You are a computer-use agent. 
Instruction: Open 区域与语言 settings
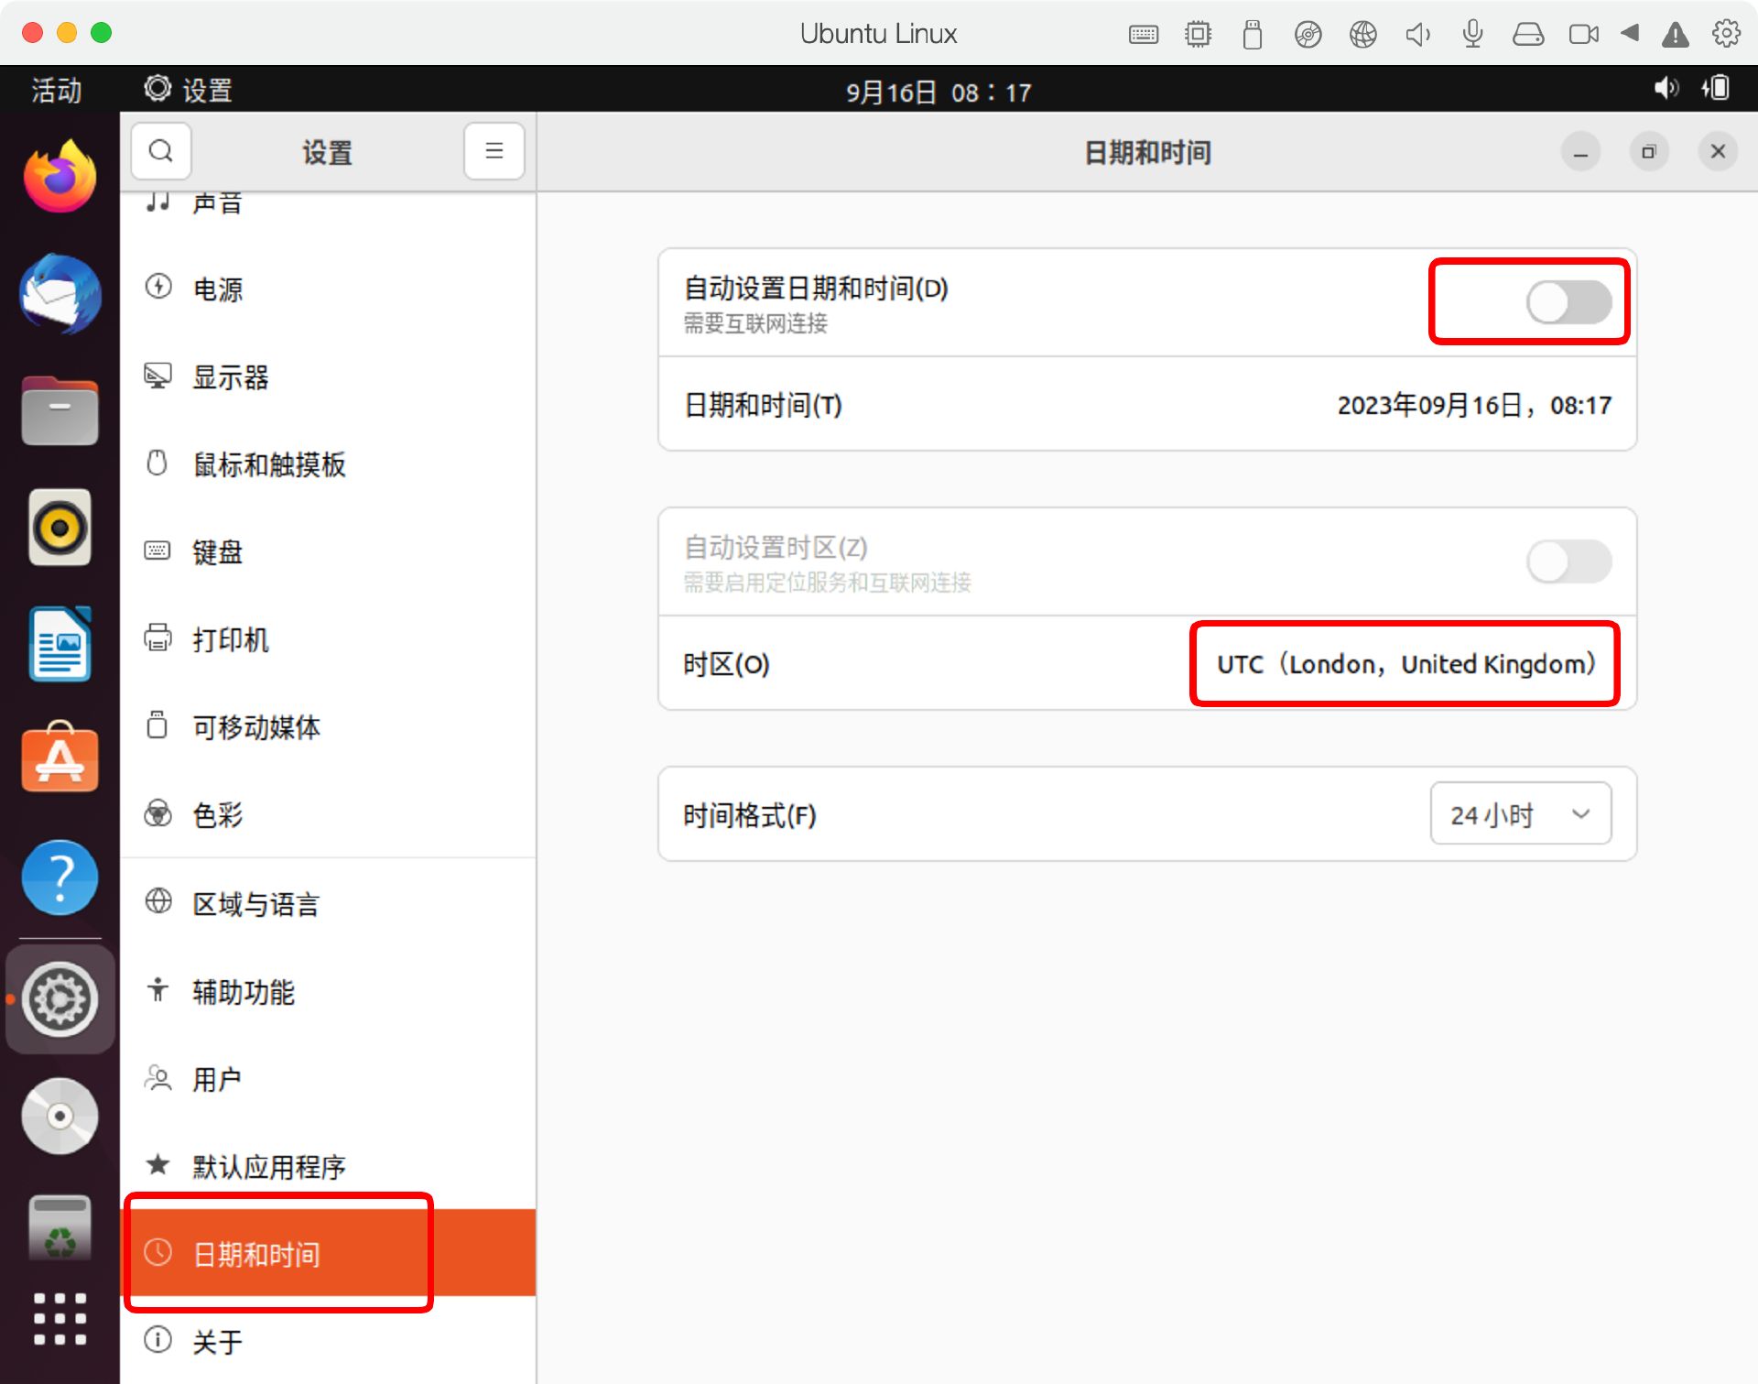point(328,904)
